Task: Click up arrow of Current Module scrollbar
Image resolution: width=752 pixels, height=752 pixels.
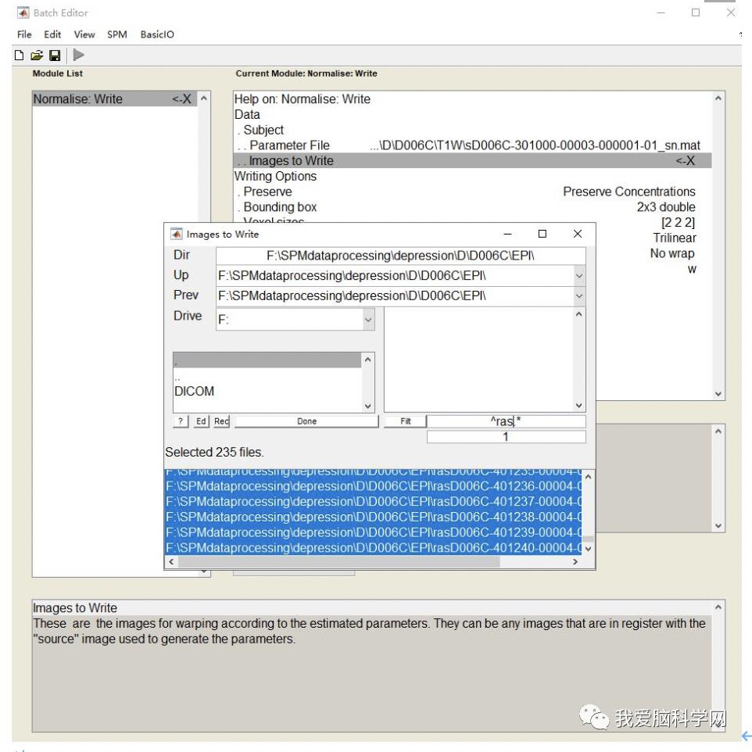Action: click(718, 98)
